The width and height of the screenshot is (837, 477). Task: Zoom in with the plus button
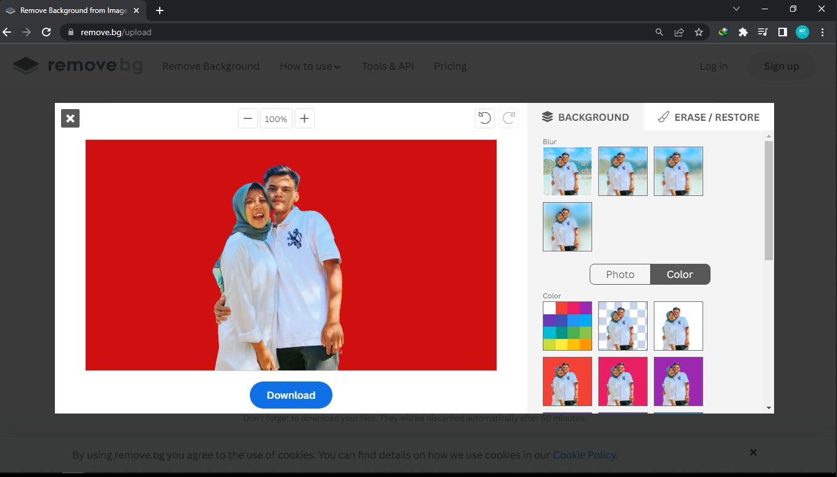[x=305, y=118]
